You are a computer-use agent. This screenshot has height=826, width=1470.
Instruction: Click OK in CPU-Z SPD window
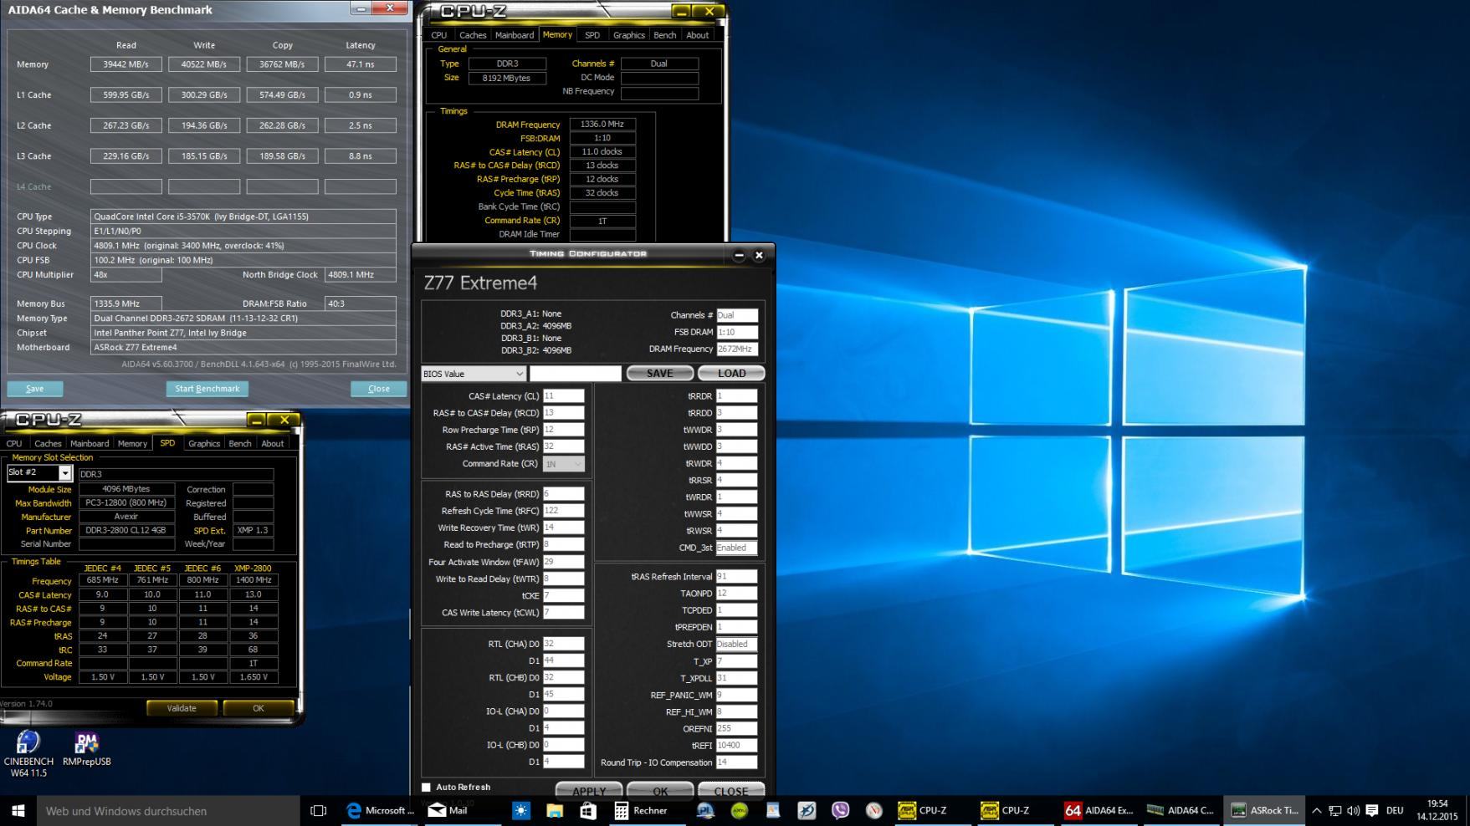(x=258, y=708)
